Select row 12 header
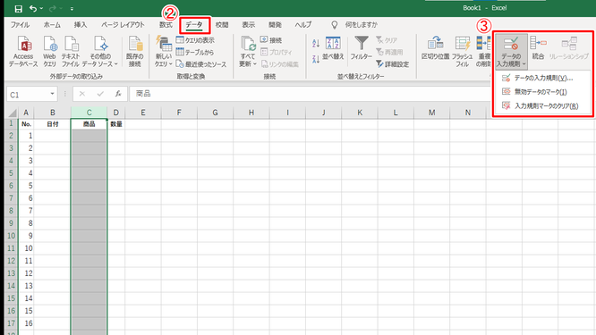The image size is (596, 335). [x=12, y=261]
